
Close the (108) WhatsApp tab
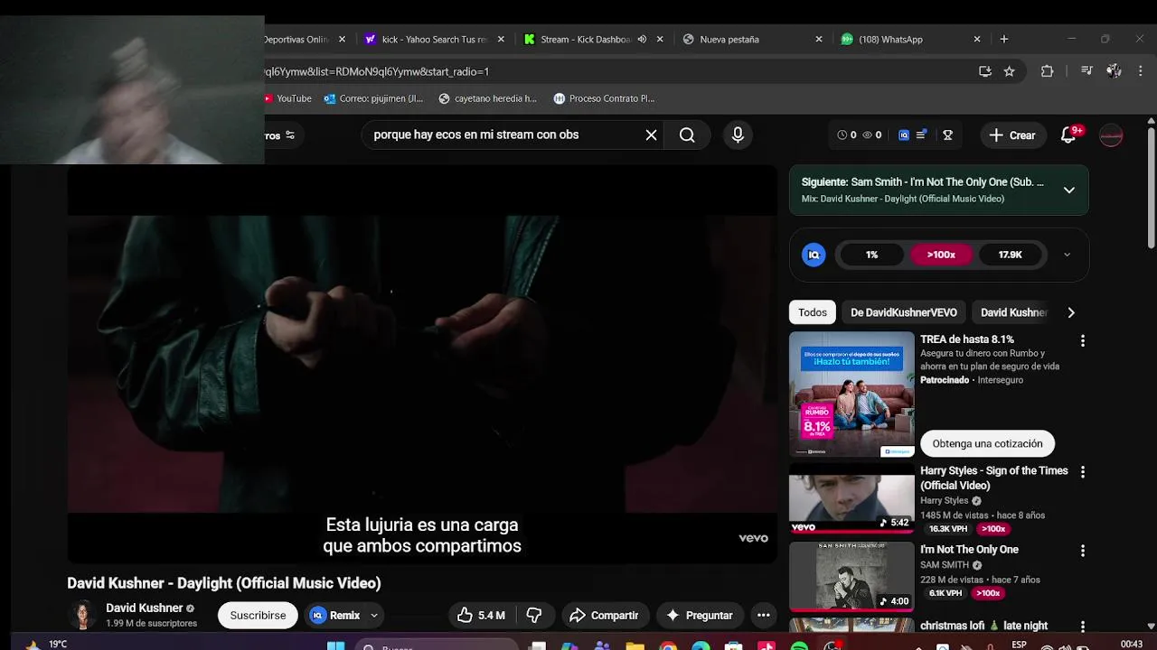[976, 39]
